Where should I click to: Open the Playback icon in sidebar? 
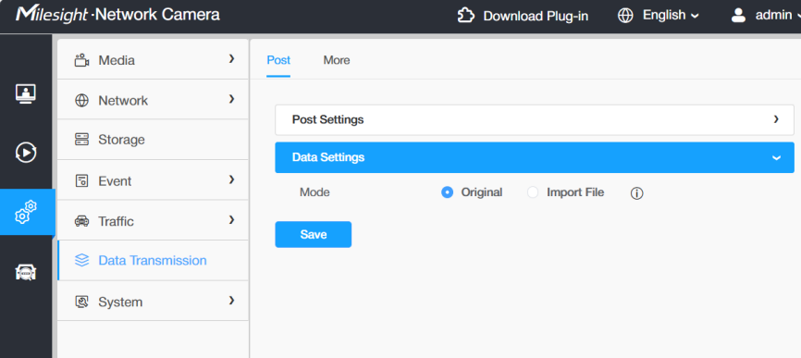pyautogui.click(x=26, y=153)
